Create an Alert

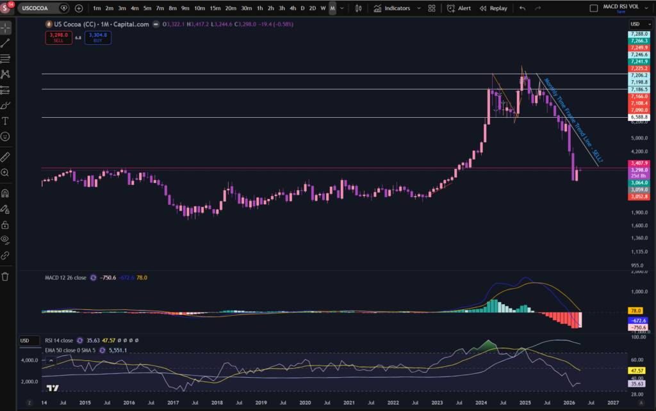point(459,8)
